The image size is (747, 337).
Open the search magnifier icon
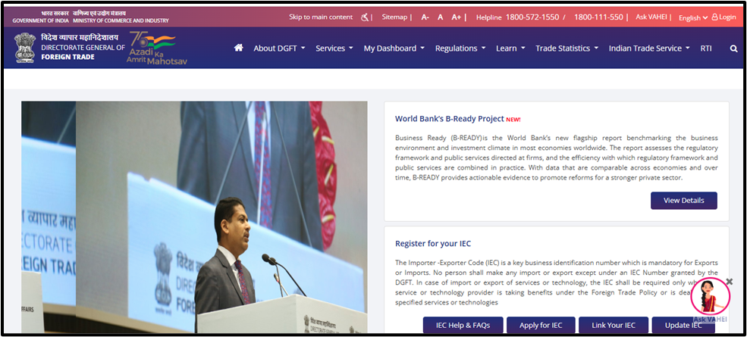coord(733,48)
